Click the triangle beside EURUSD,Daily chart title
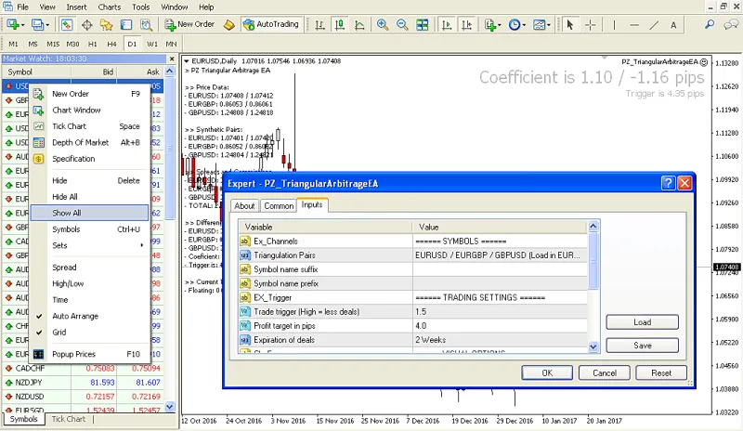This screenshot has width=743, height=431. click(187, 61)
